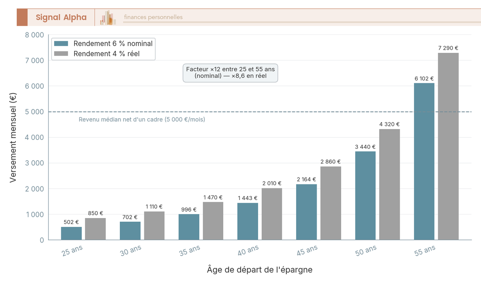Click the teal bar labeled 3 440 €

pyautogui.click(x=365, y=196)
